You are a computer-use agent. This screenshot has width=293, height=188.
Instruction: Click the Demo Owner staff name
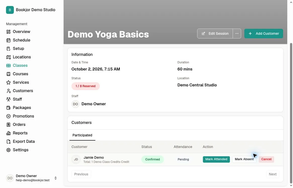[94, 104]
